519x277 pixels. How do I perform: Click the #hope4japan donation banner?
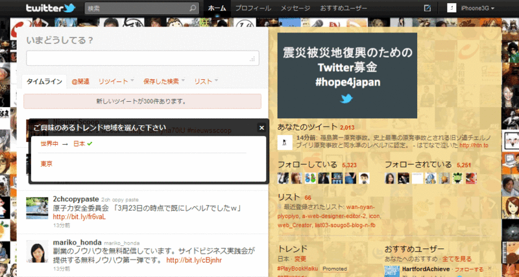tap(347, 75)
